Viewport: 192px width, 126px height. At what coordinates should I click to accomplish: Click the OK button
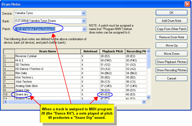(171, 12)
